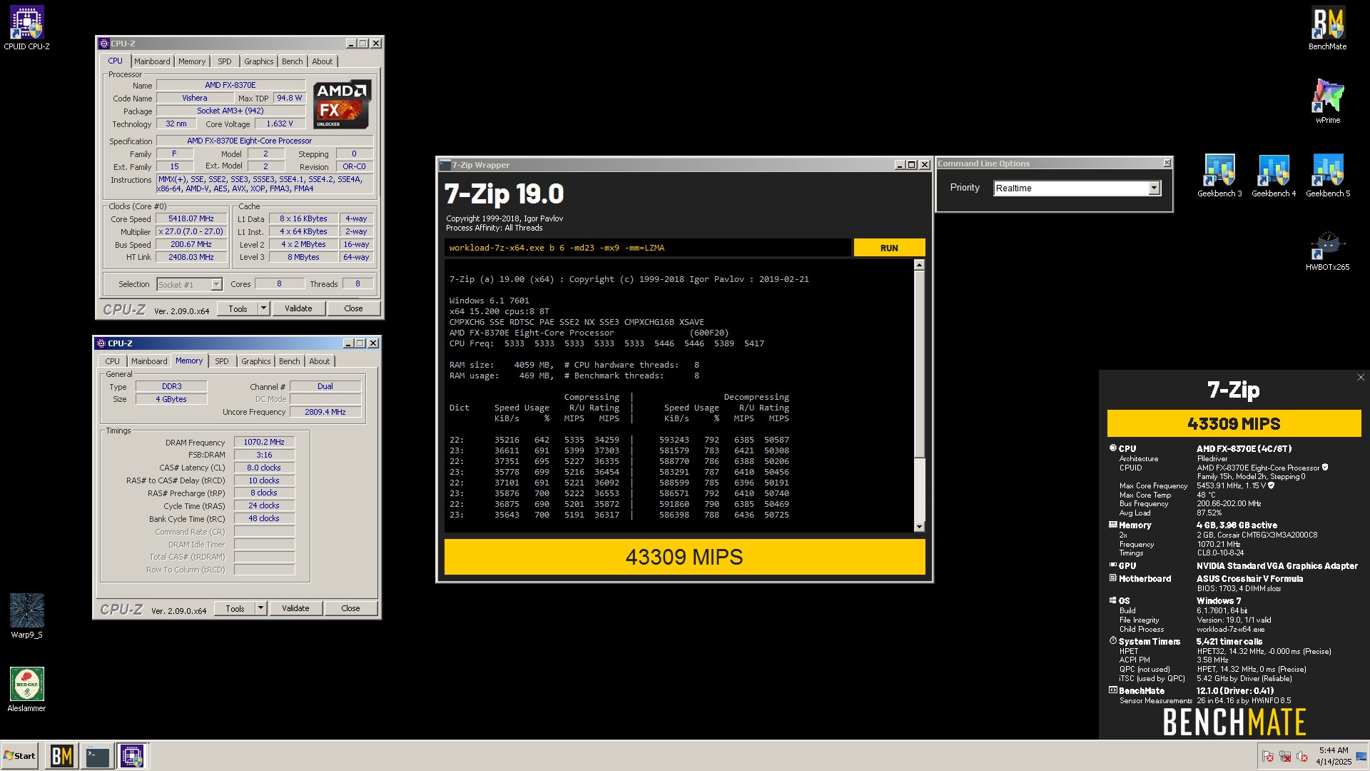Open the CPUID CPU-Z desktop shortcut
The image size is (1370, 771).
click(26, 29)
